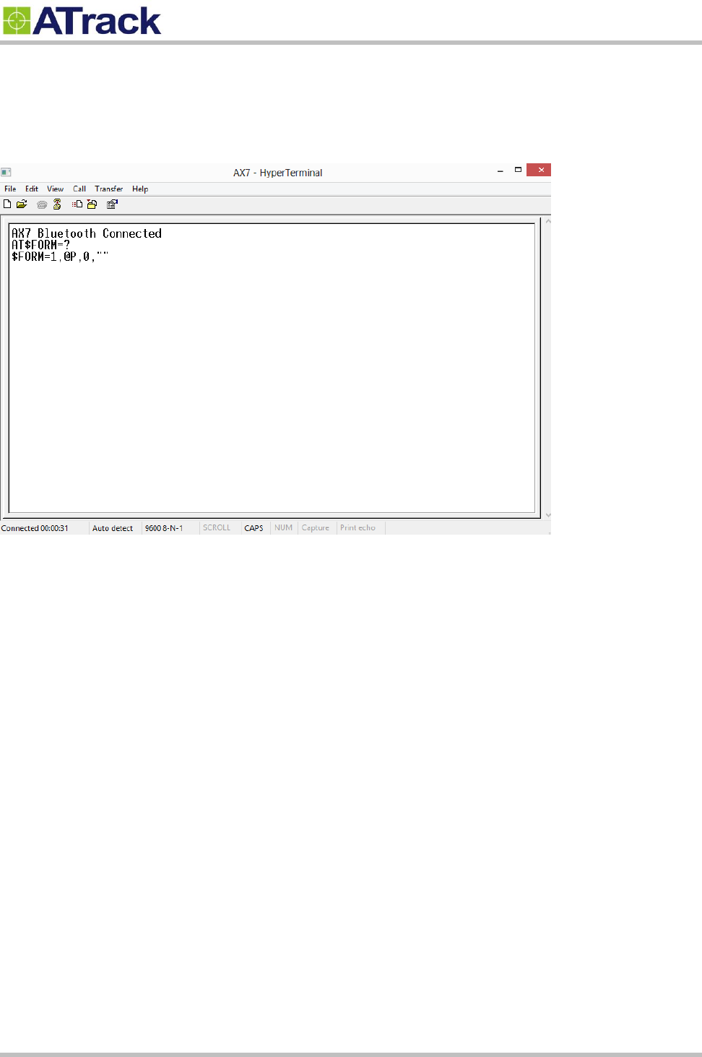This screenshot has height=1057, width=702.
Task: Open the File menu
Action: pos(10,189)
